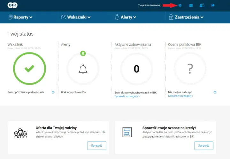The image size is (230, 159).
Task: Click the credit calculator icon
Action: 127,132
